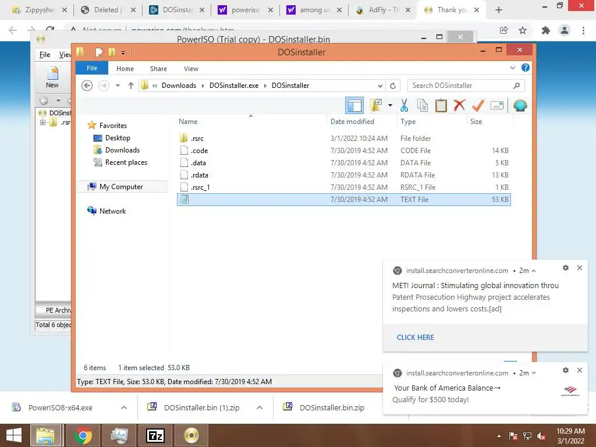Screen dimensions: 596x447
Task: Select My Computer in navigation pane
Action: pos(121,187)
